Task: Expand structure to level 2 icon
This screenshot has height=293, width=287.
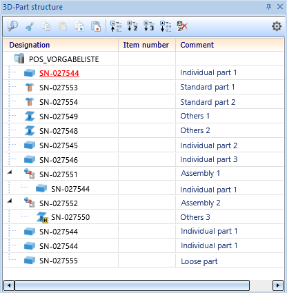Action: (x=132, y=26)
